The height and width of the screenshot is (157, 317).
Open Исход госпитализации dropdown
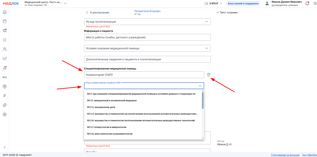click(x=147, y=22)
